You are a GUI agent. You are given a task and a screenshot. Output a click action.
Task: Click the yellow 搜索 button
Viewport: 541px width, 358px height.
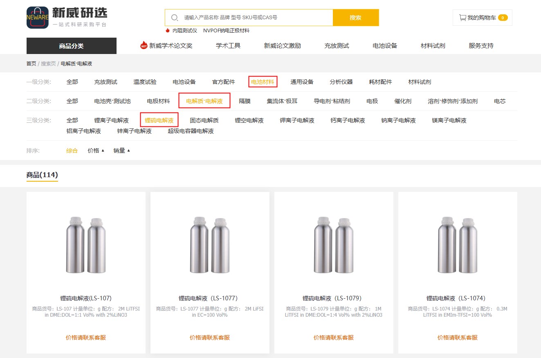coord(356,18)
